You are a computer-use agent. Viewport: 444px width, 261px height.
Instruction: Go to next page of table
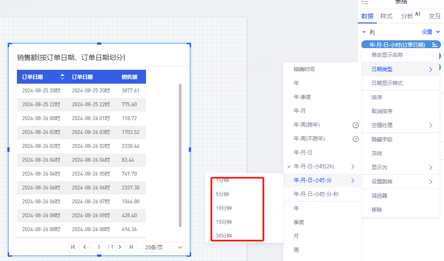coord(120,247)
